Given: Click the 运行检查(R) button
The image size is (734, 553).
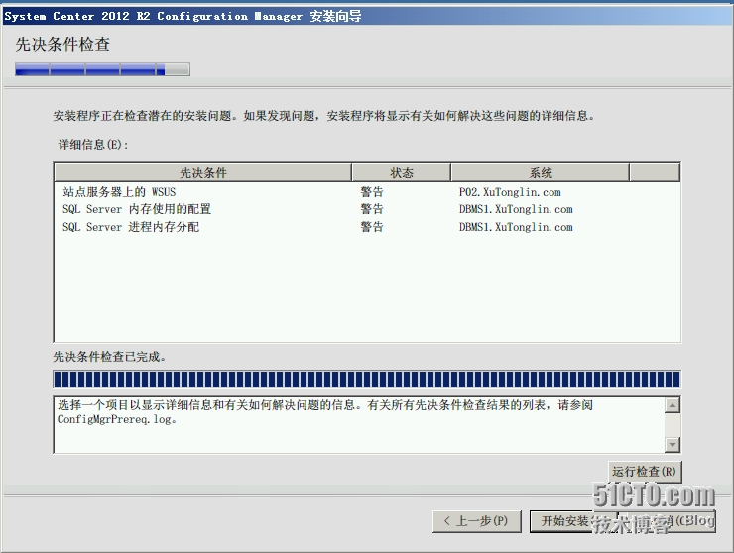Looking at the screenshot, I should (645, 471).
